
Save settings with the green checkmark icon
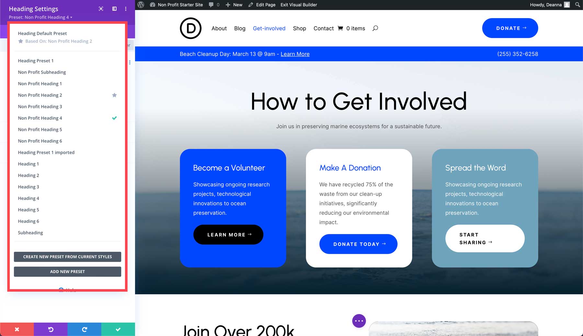(x=118, y=329)
